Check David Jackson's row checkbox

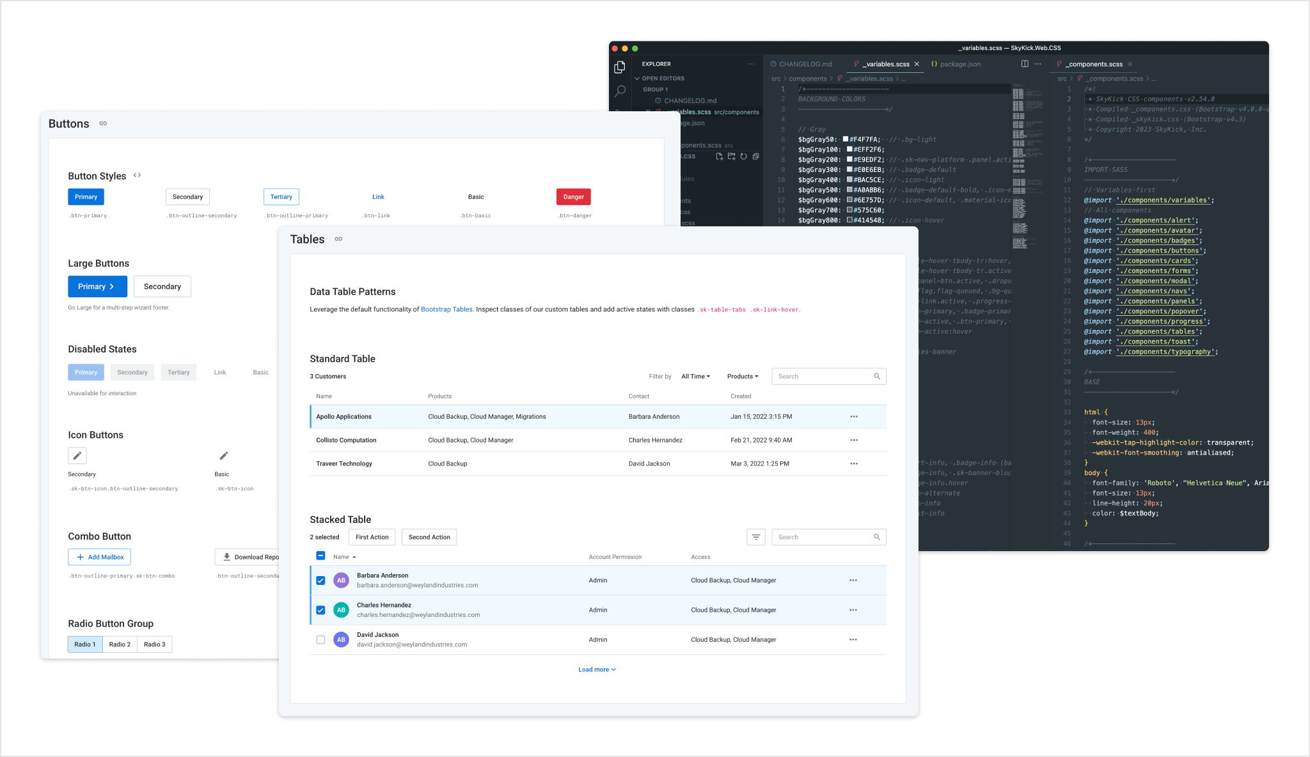coord(320,639)
